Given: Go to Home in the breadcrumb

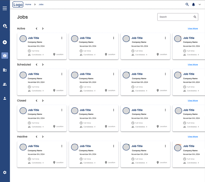Looking at the screenshot, I should click(28, 5).
